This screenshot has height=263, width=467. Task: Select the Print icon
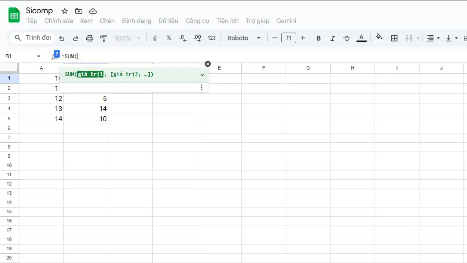click(x=90, y=38)
